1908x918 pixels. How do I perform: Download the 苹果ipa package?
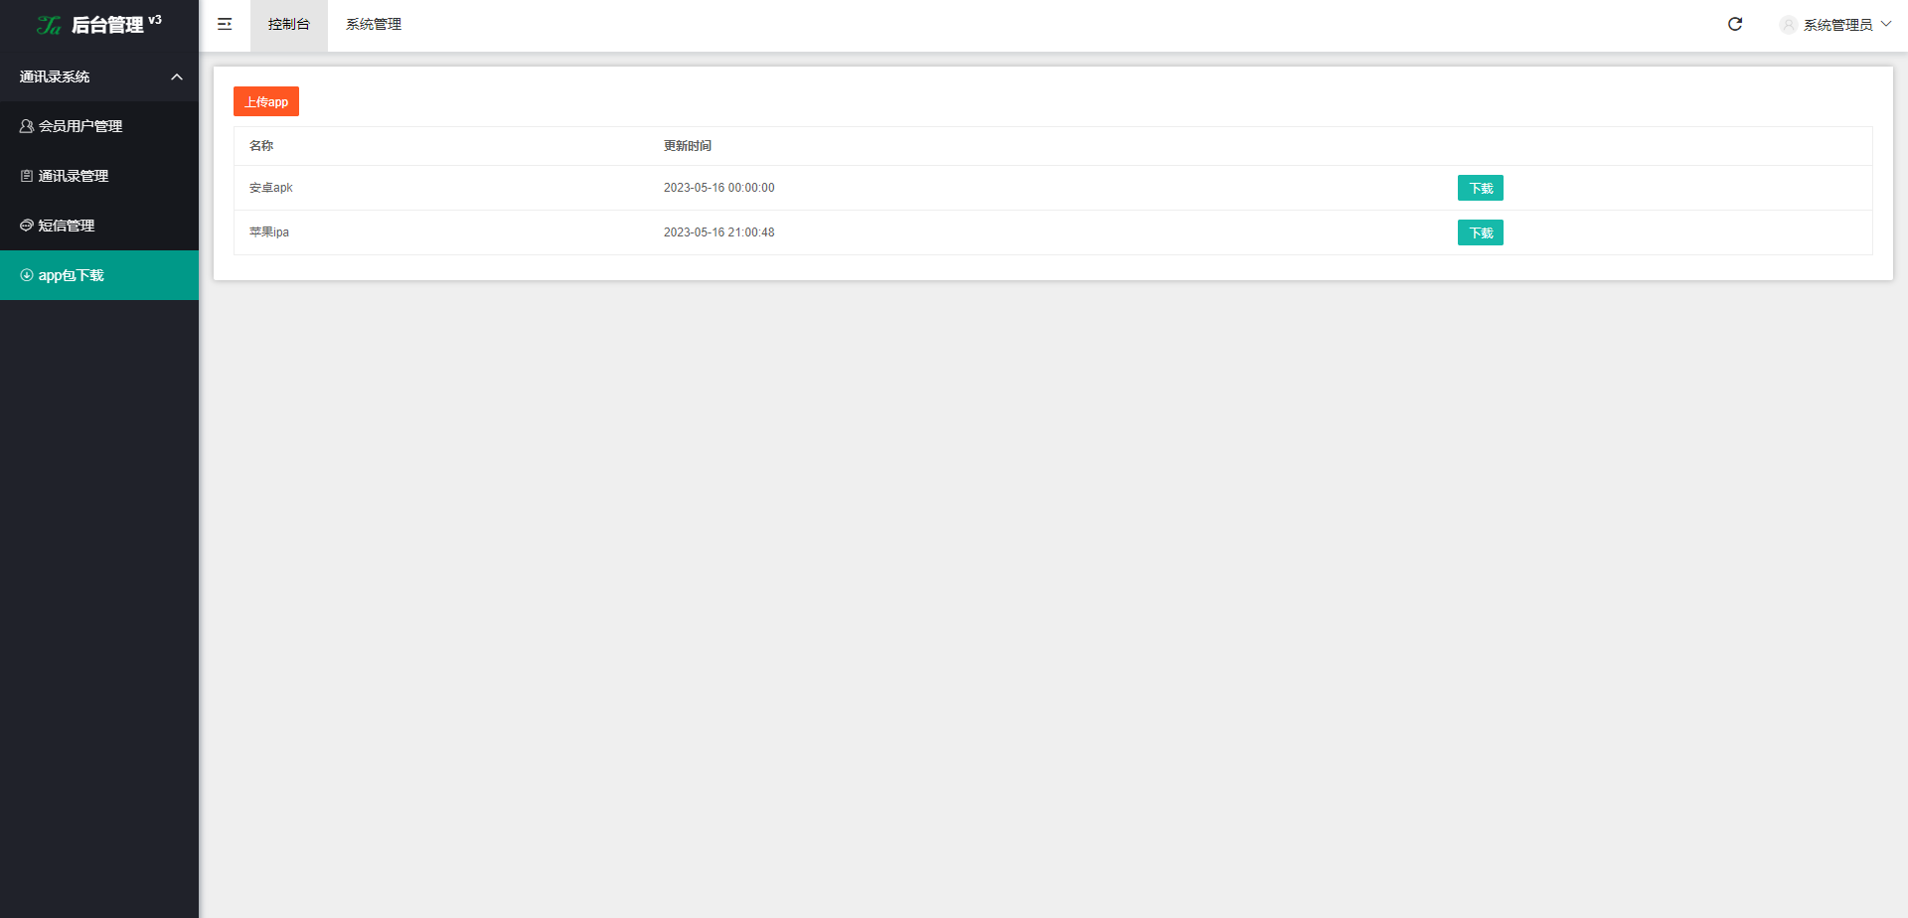tap(1480, 232)
